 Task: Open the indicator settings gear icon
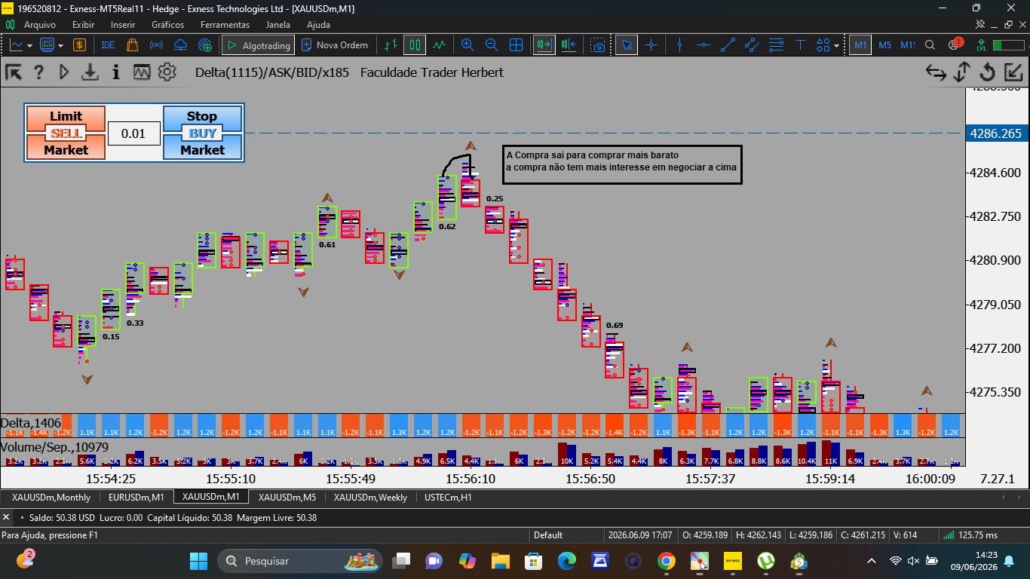tap(167, 72)
